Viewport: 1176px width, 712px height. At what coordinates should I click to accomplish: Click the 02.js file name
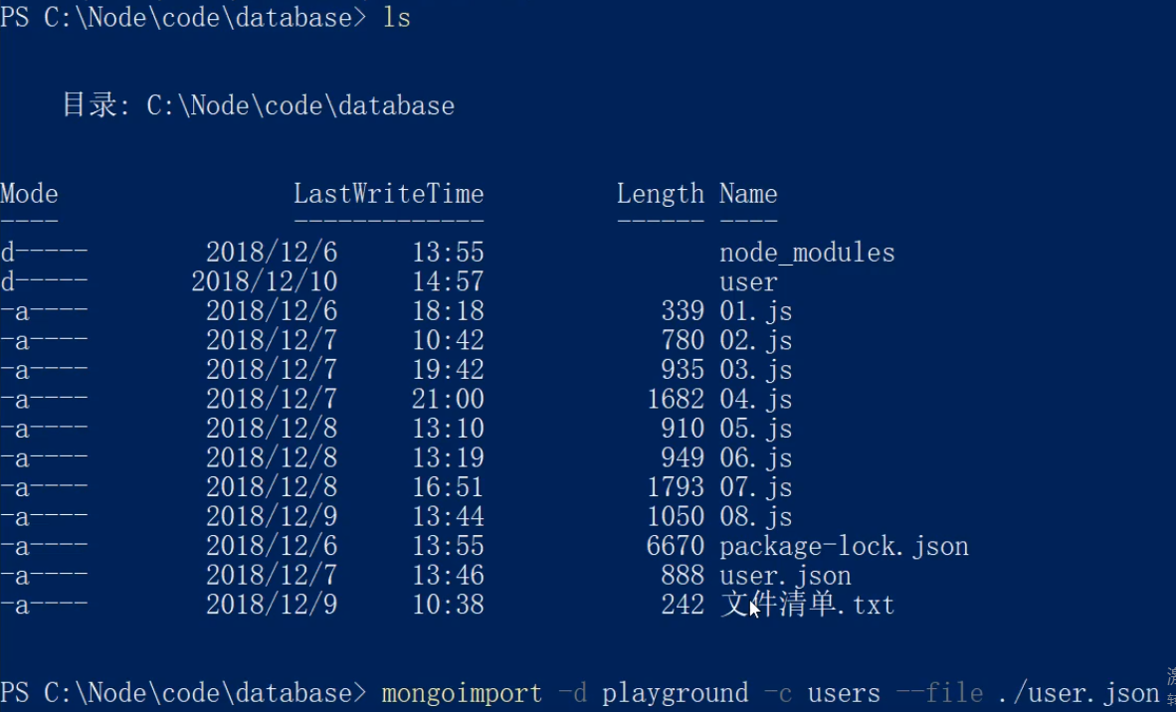click(755, 341)
